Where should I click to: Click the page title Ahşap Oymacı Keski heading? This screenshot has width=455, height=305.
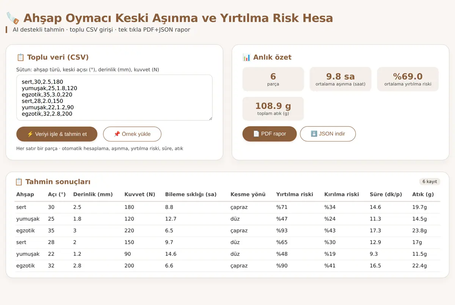178,18
